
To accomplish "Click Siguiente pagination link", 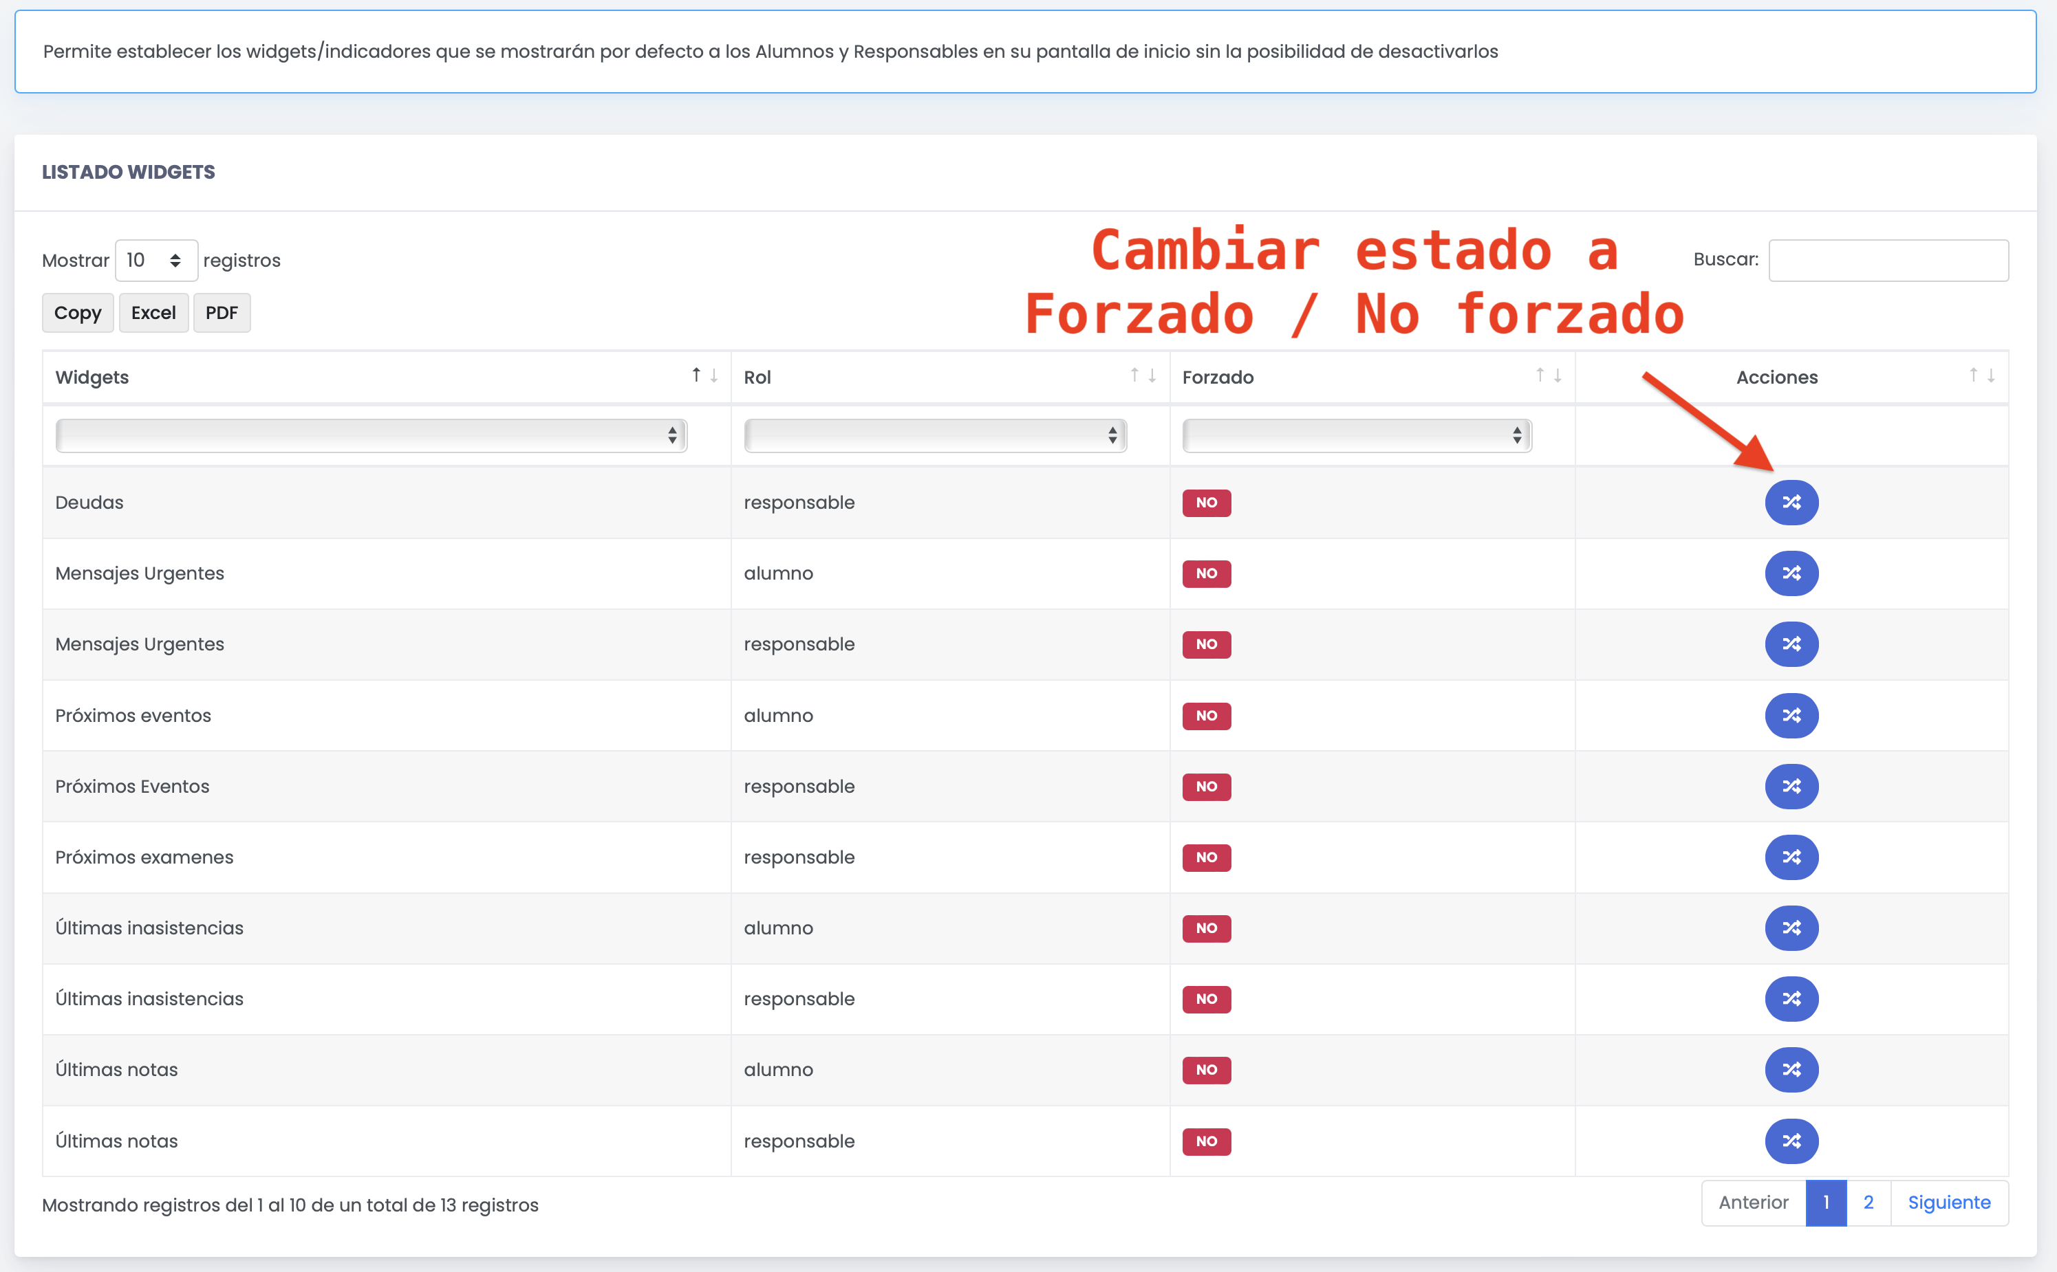I will (x=1948, y=1203).
